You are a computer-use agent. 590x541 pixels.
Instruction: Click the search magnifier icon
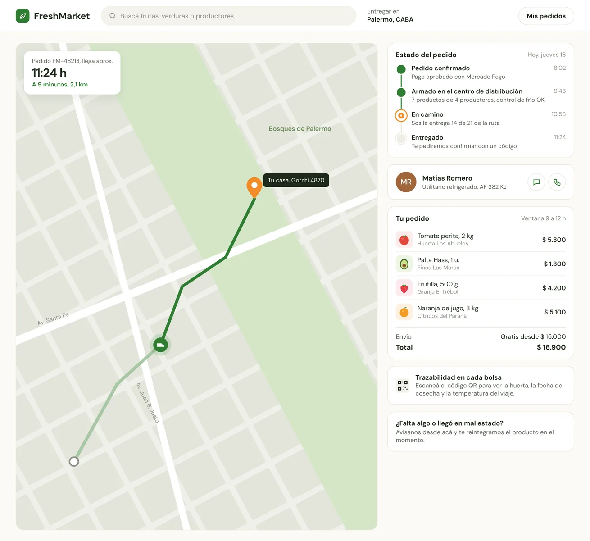point(113,16)
